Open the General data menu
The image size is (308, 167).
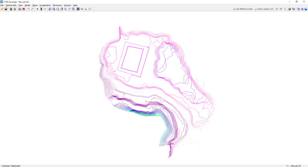tap(11, 5)
